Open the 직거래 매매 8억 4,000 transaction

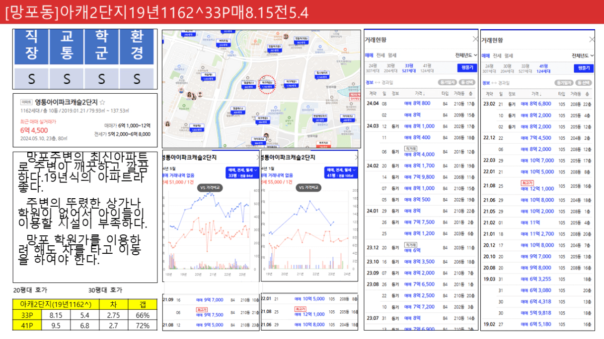[x=420, y=152]
